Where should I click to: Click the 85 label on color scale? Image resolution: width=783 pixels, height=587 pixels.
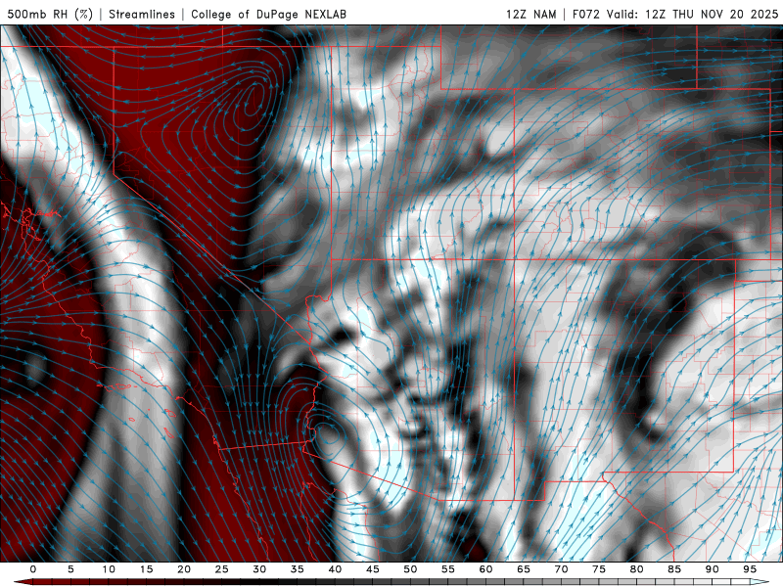tap(674, 569)
